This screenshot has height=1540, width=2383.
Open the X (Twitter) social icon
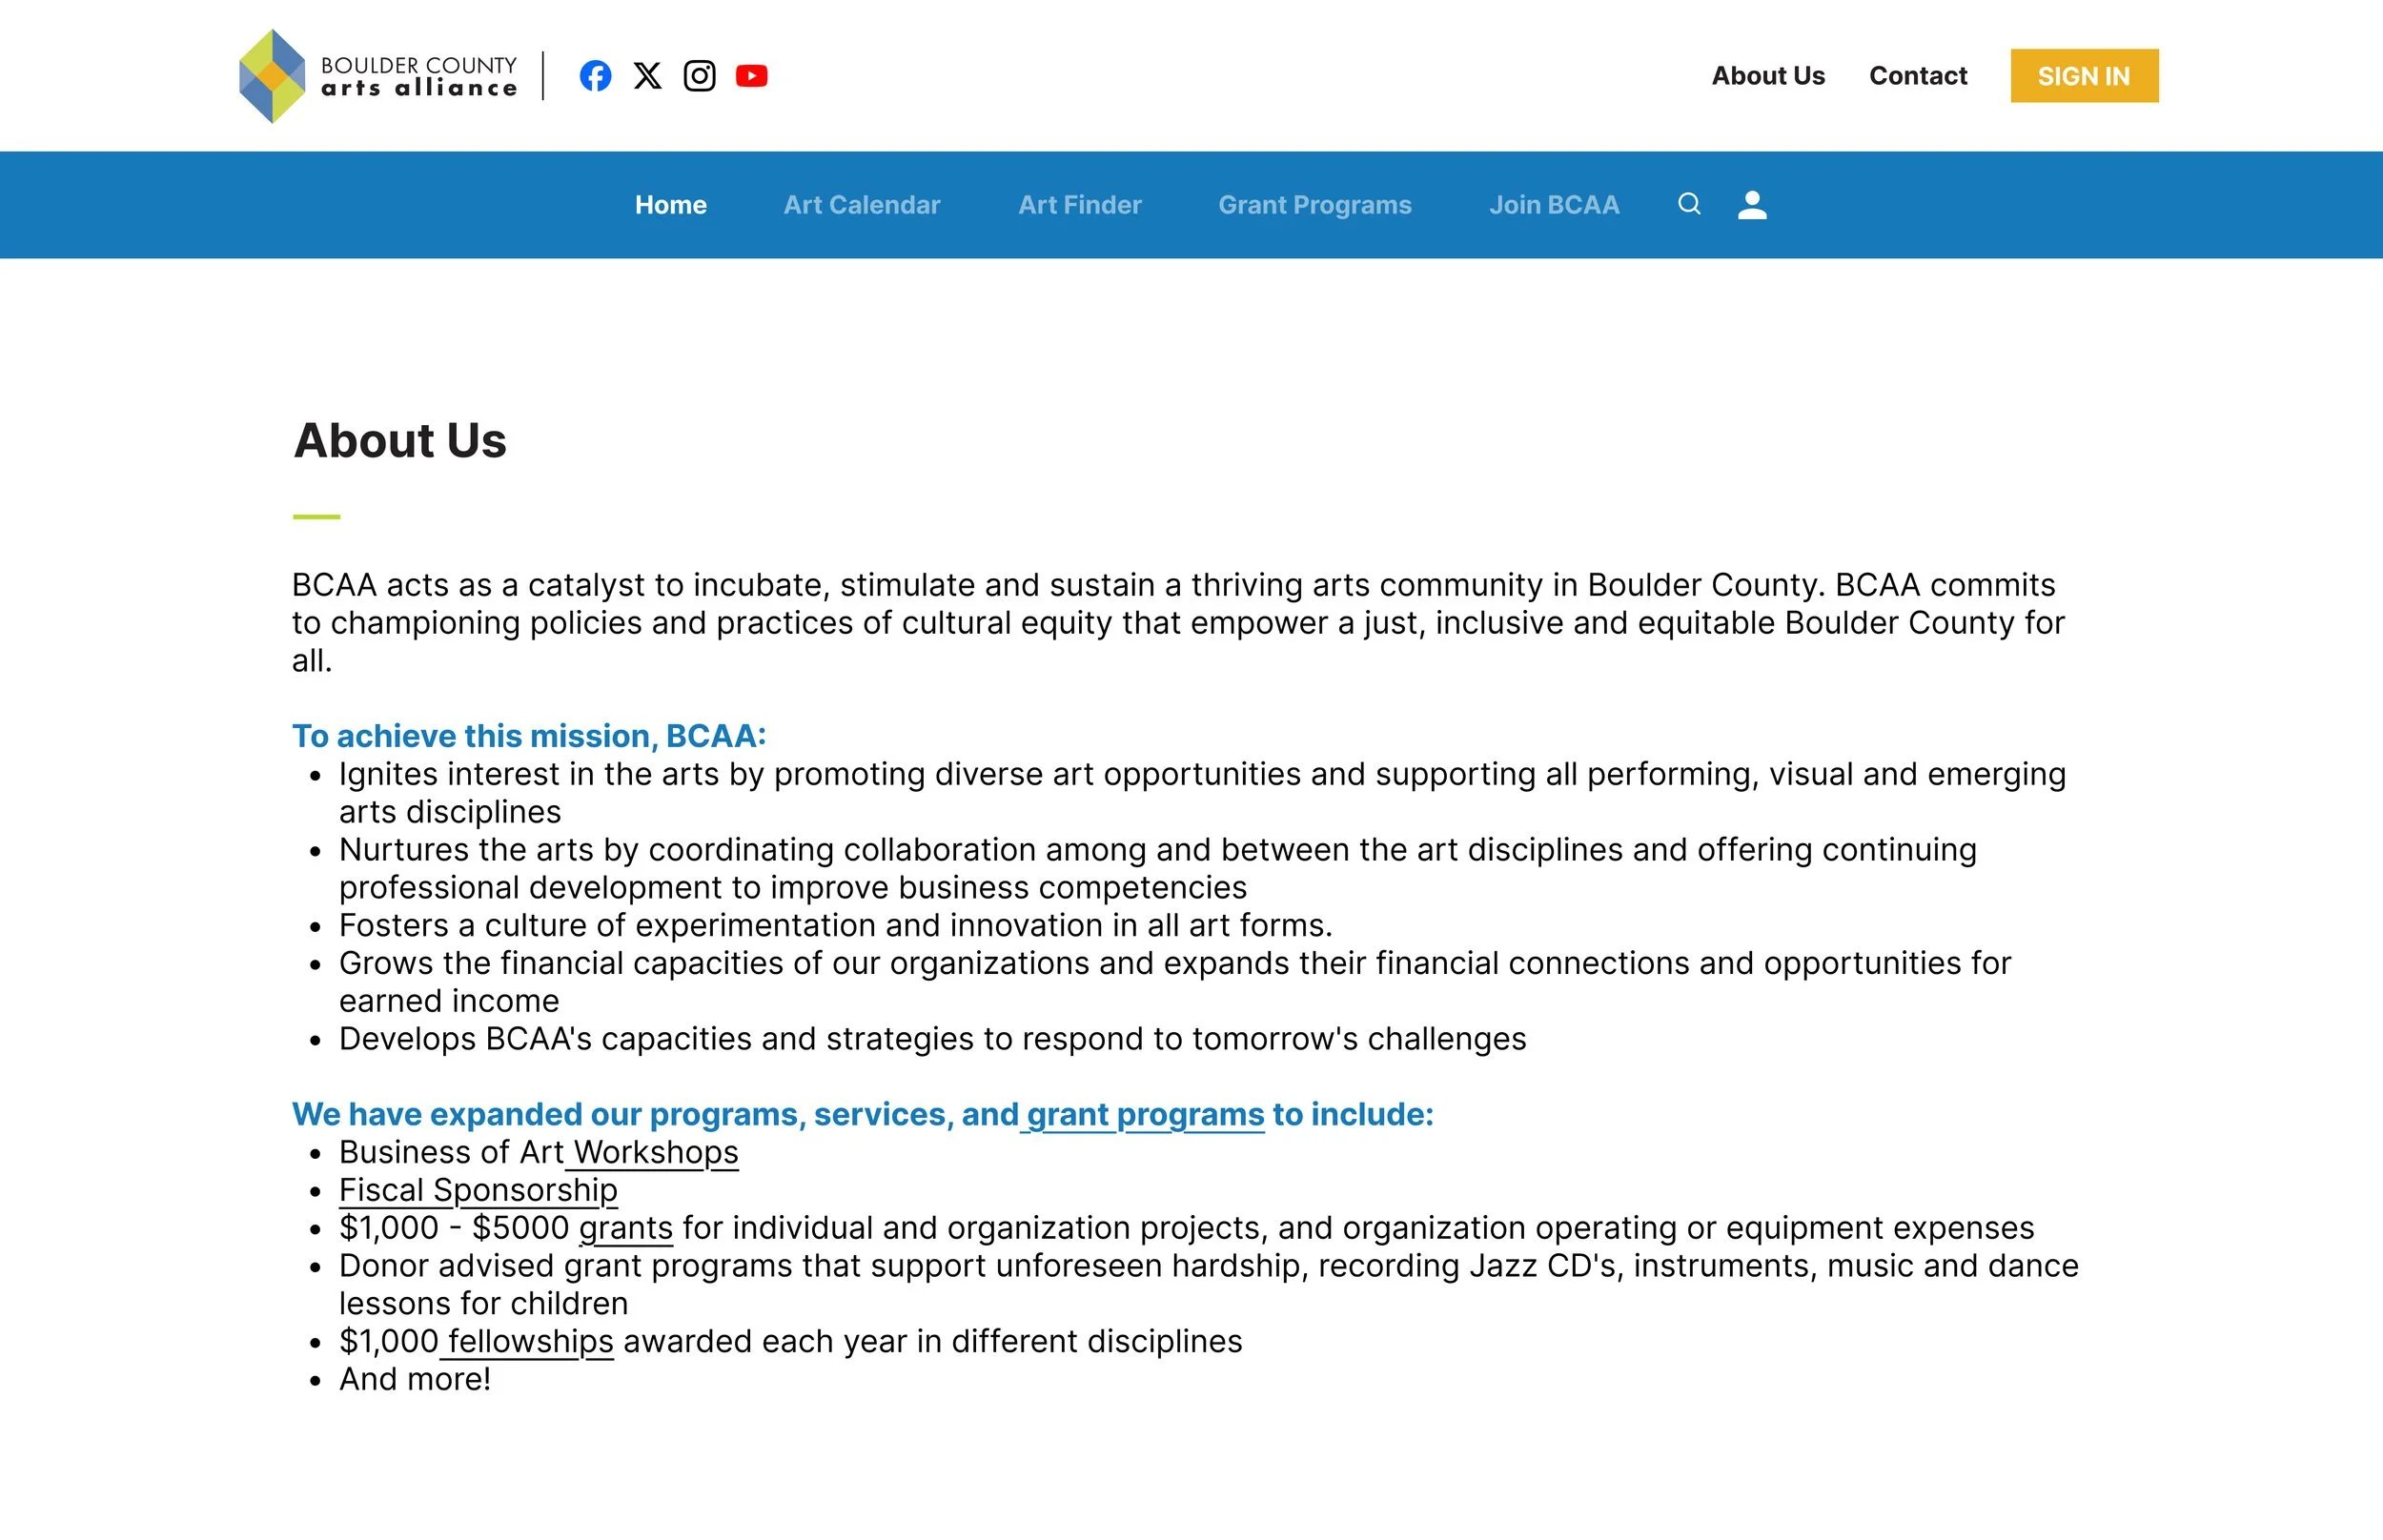[x=647, y=76]
